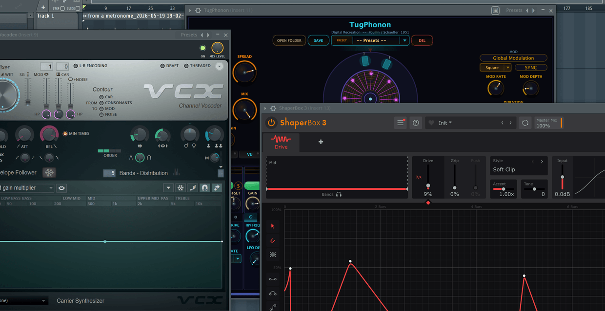
Task: Toggle the Vocodex ON LED
Action: pos(202,48)
